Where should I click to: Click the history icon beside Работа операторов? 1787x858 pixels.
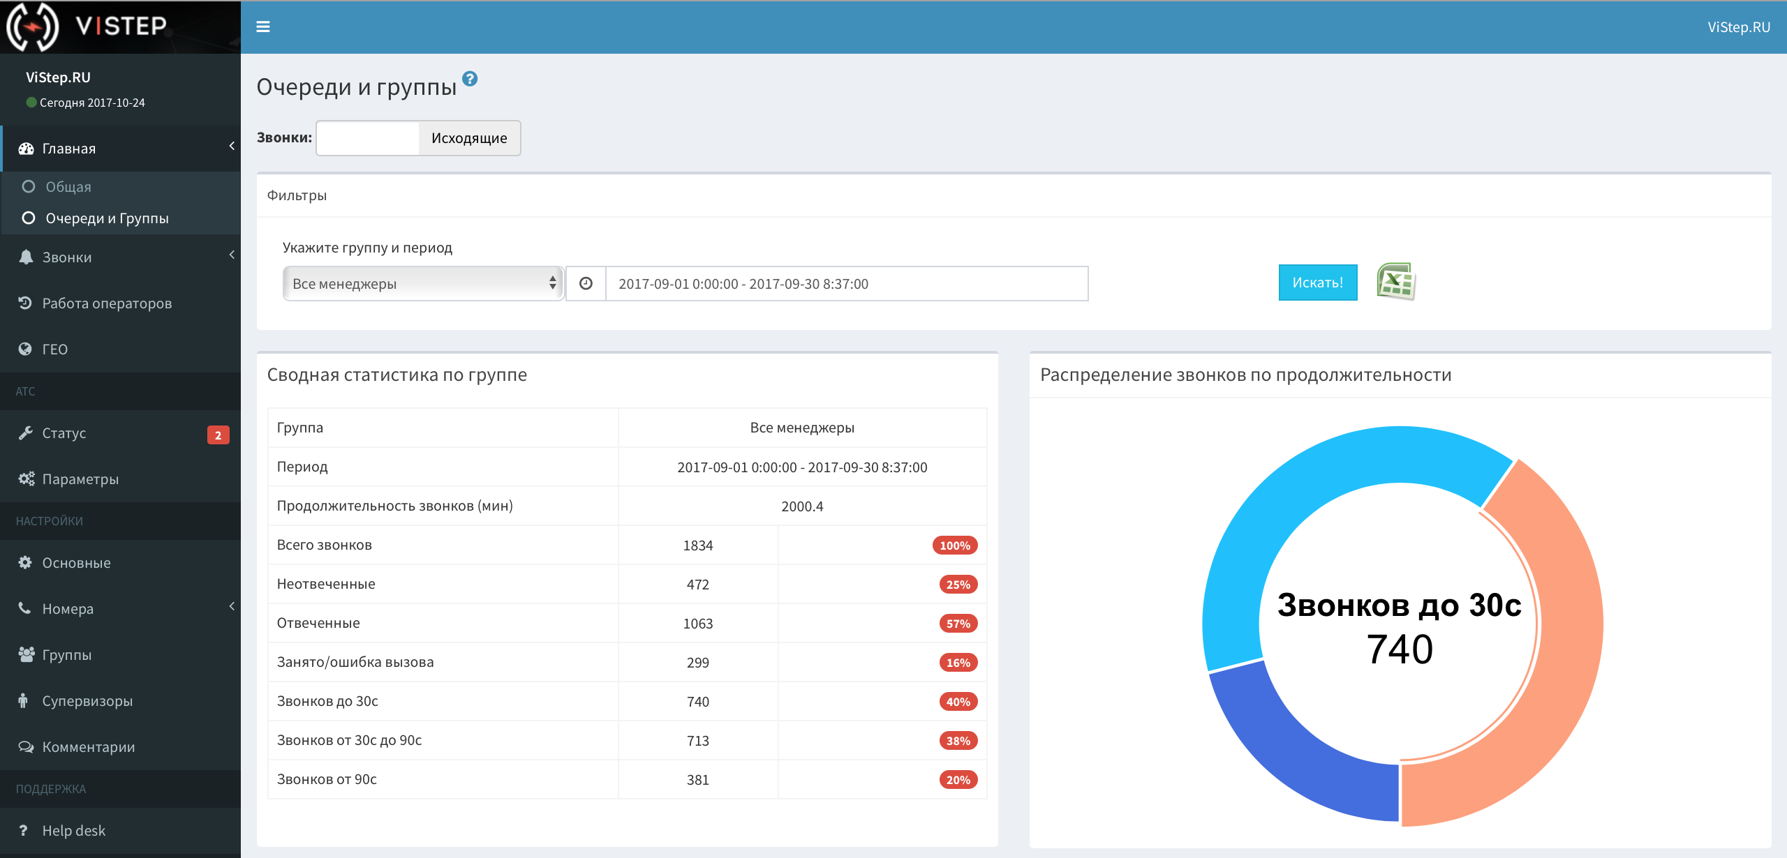click(25, 303)
